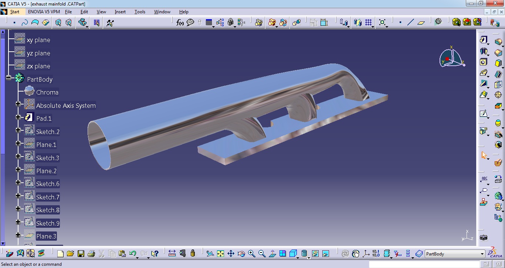Viewport: 505px width, 268px height.
Task: Zoom in on the model
Action: click(x=251, y=254)
